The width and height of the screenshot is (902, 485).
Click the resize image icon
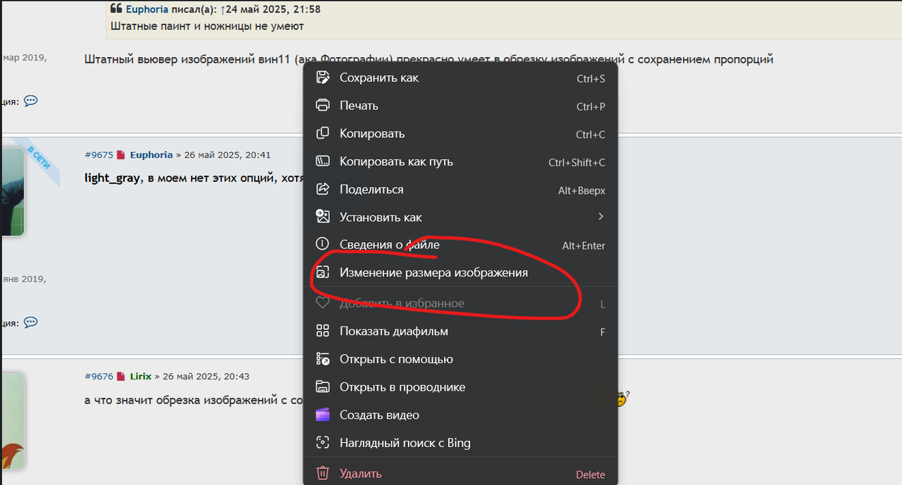coord(323,272)
